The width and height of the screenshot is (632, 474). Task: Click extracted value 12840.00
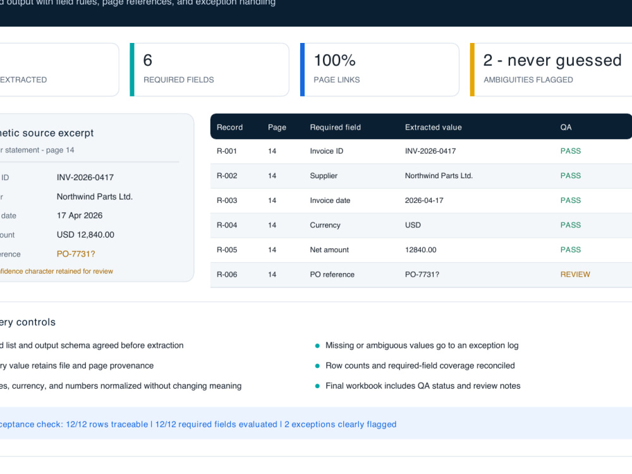tap(420, 250)
